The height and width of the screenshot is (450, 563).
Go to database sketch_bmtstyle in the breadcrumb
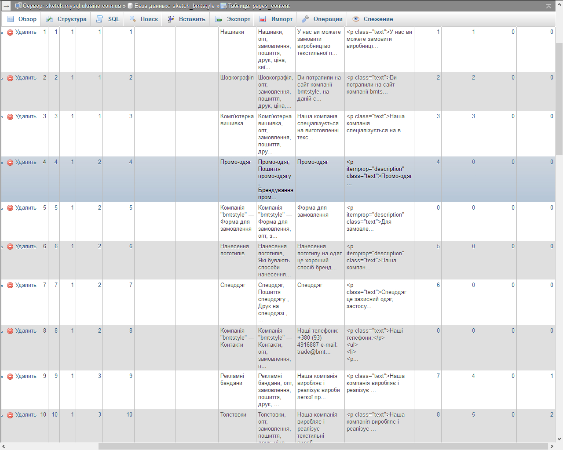(174, 6)
